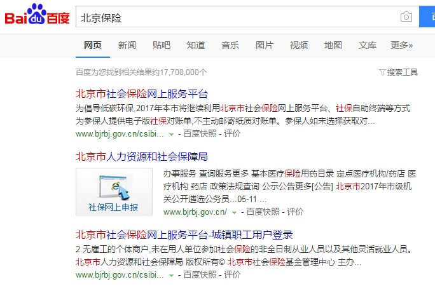Open result 北京市社会保险网上服务平台
Screen dimensions: 435x291
(142, 93)
